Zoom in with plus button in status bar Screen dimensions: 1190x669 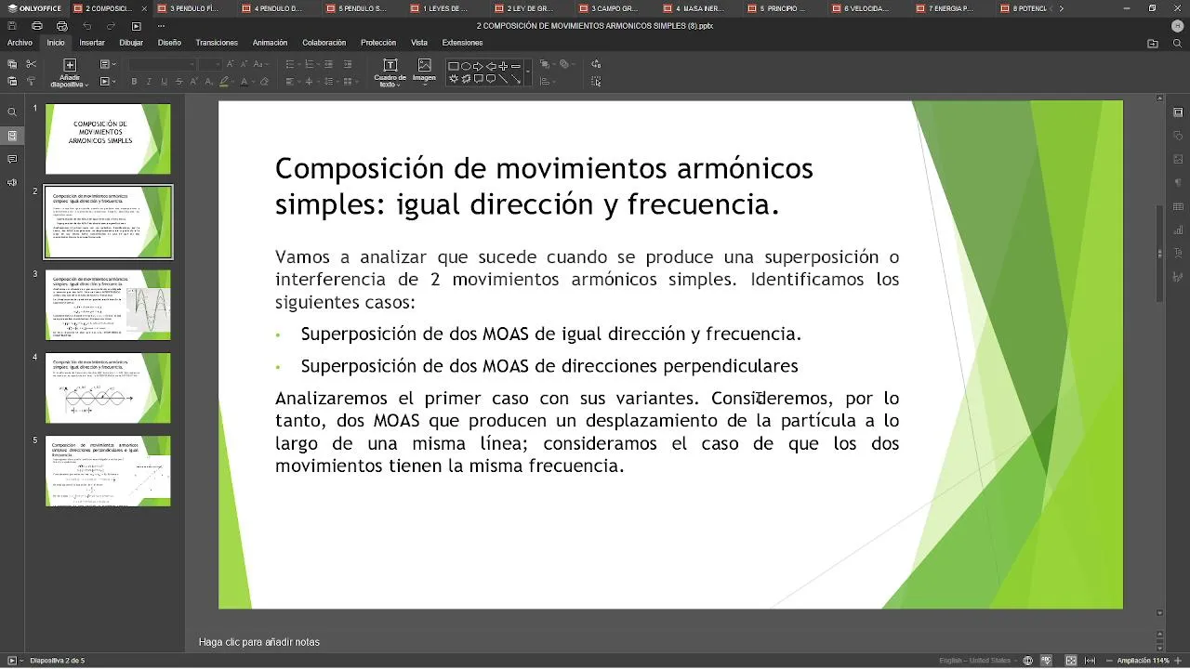click(1177, 661)
